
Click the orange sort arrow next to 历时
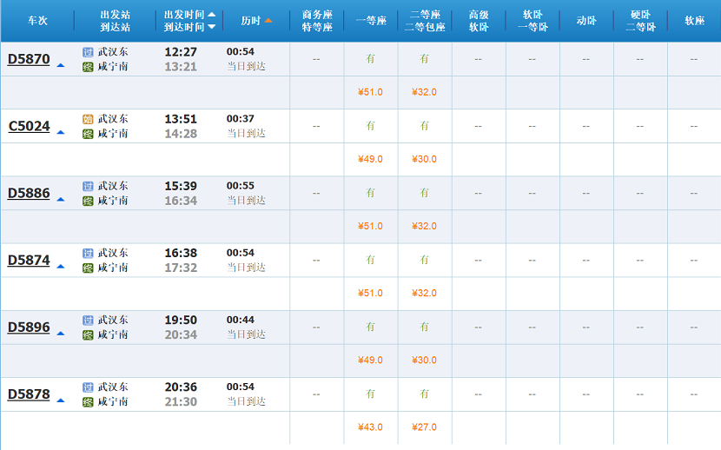point(268,20)
